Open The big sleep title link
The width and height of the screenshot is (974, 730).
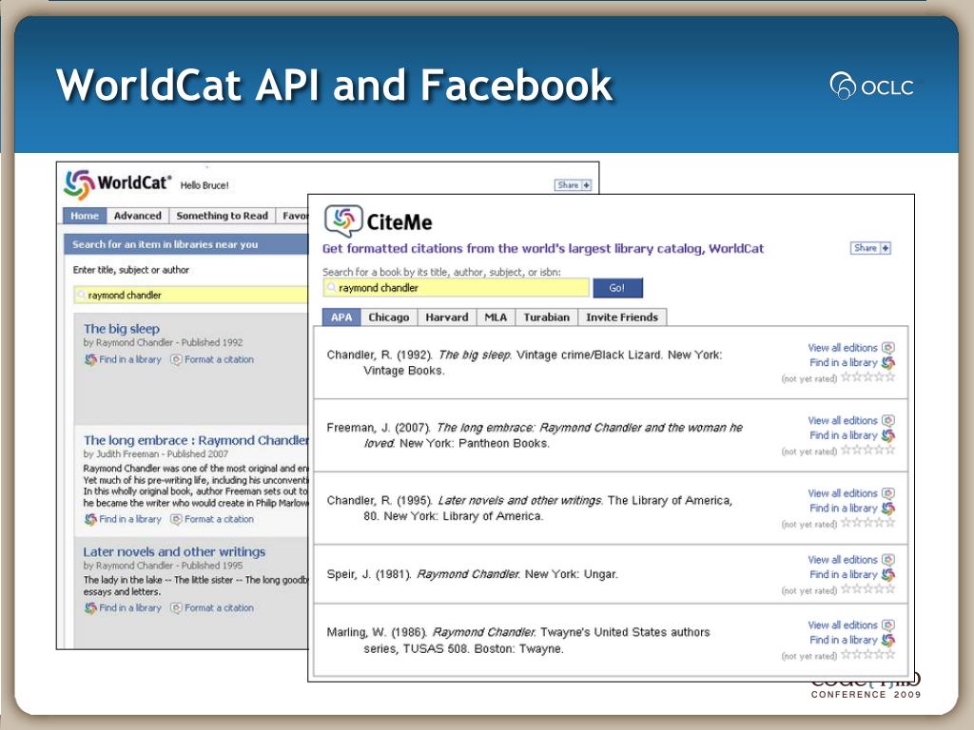(x=122, y=329)
